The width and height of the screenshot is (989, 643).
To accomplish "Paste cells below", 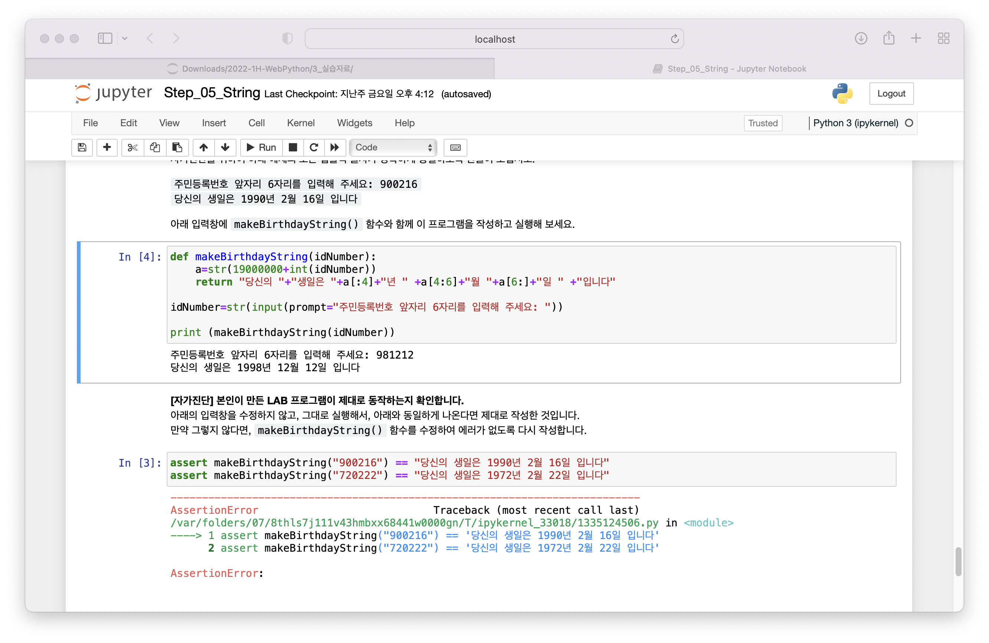I will [177, 147].
